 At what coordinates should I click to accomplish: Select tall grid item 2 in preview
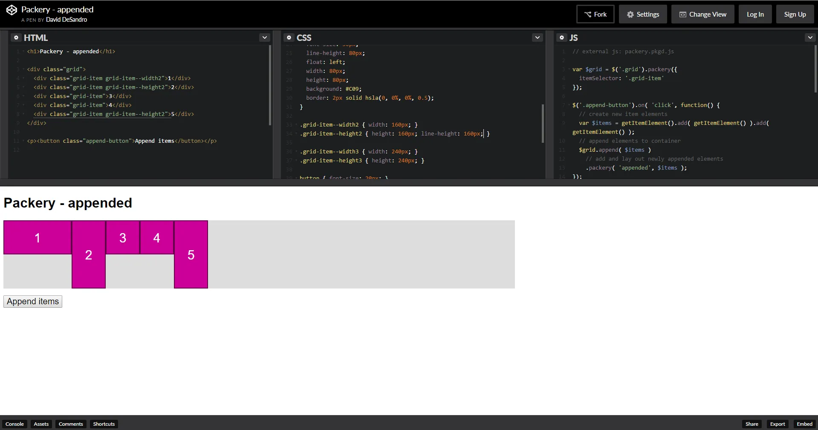pos(89,254)
